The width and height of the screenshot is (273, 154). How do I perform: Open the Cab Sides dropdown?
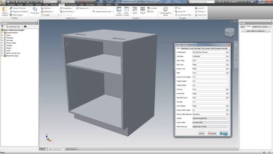(227, 56)
